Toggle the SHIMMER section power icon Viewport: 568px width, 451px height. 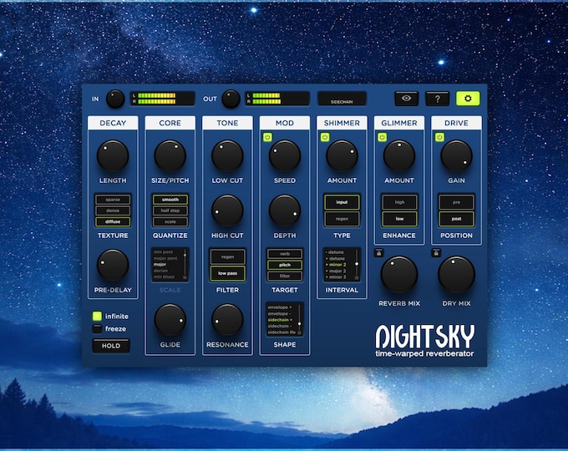(325, 137)
